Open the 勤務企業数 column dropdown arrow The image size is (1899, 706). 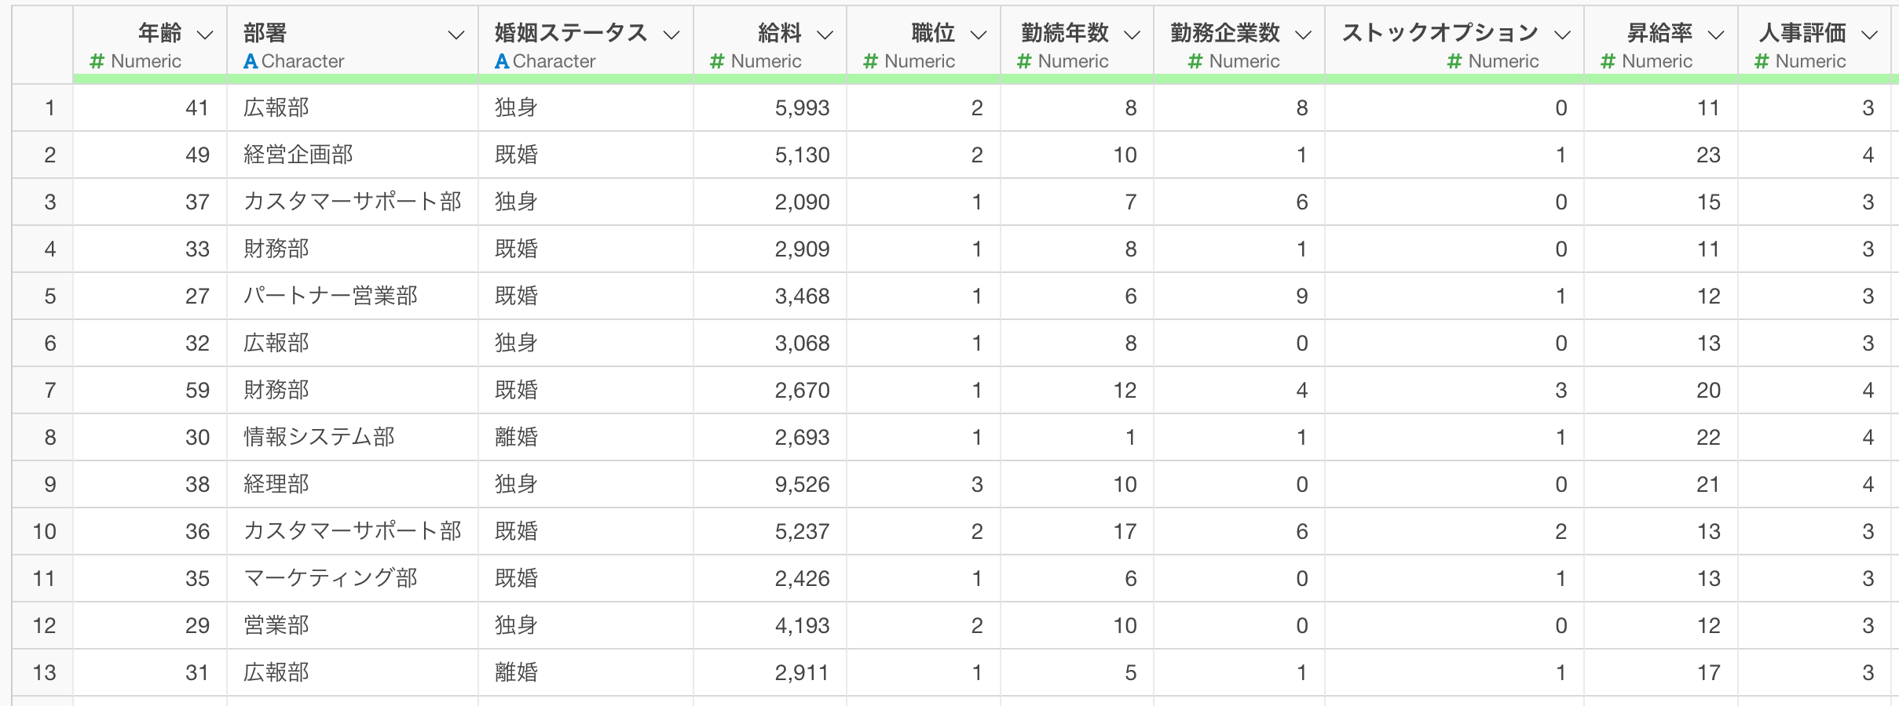(1303, 35)
